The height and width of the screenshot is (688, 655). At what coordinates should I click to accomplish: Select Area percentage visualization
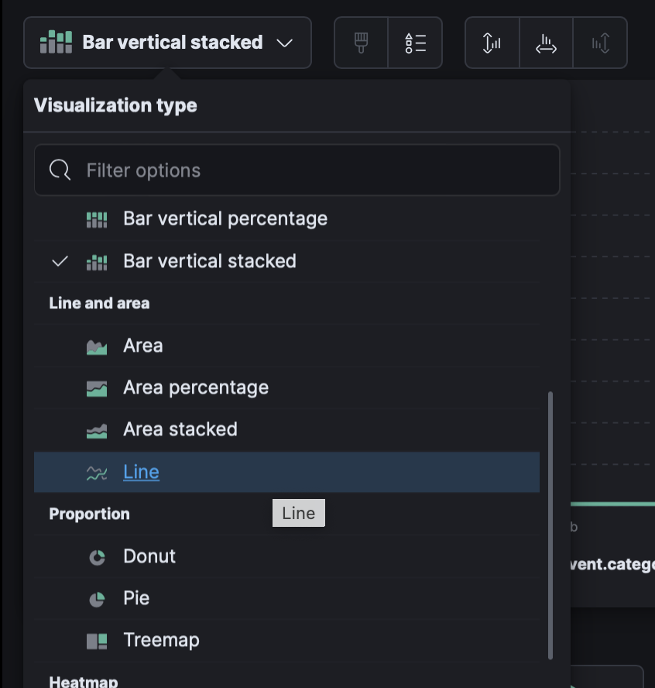195,387
